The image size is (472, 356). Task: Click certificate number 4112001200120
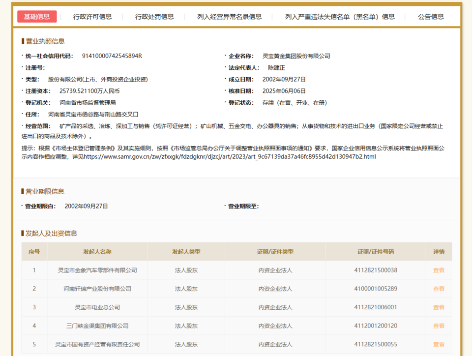376,326
